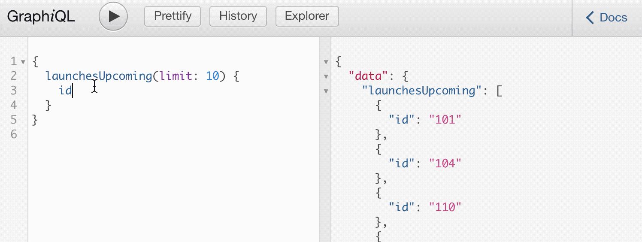This screenshot has height=242, width=642.
Task: Collapse the "launchesUpcoming" array fold arrow
Action: tap(326, 91)
